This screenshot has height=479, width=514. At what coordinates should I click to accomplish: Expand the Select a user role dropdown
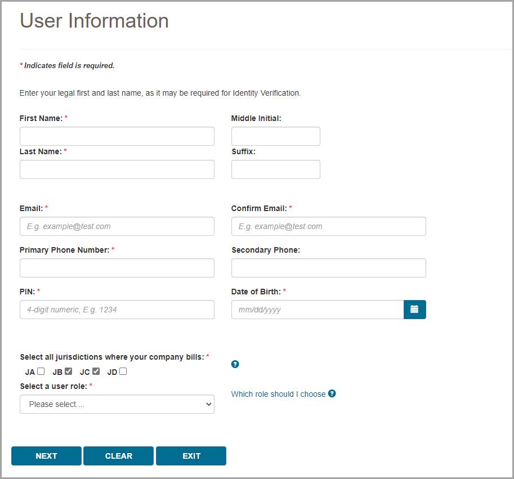point(117,404)
